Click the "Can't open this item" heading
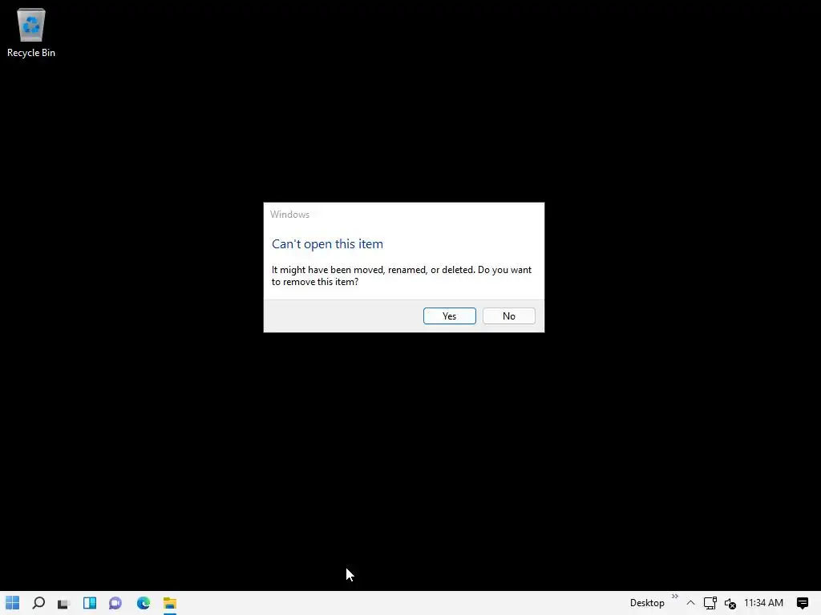 click(327, 243)
